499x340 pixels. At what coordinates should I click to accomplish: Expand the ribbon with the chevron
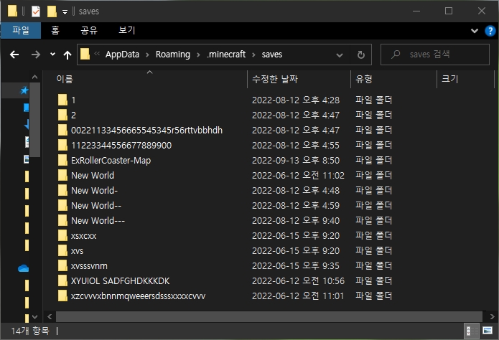[x=474, y=31]
